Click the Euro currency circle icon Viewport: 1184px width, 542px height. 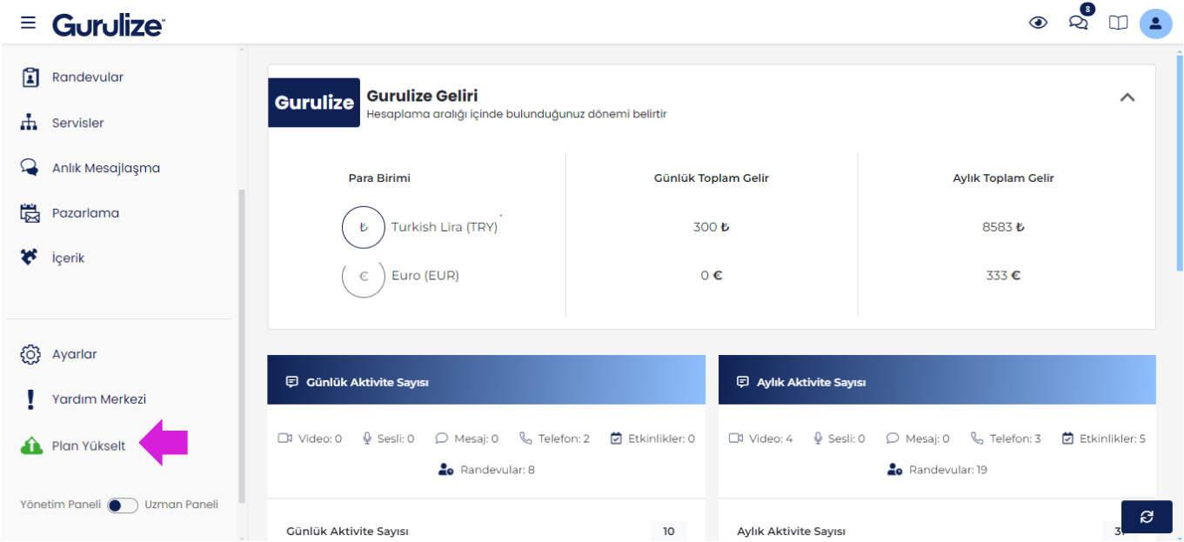[x=364, y=276]
